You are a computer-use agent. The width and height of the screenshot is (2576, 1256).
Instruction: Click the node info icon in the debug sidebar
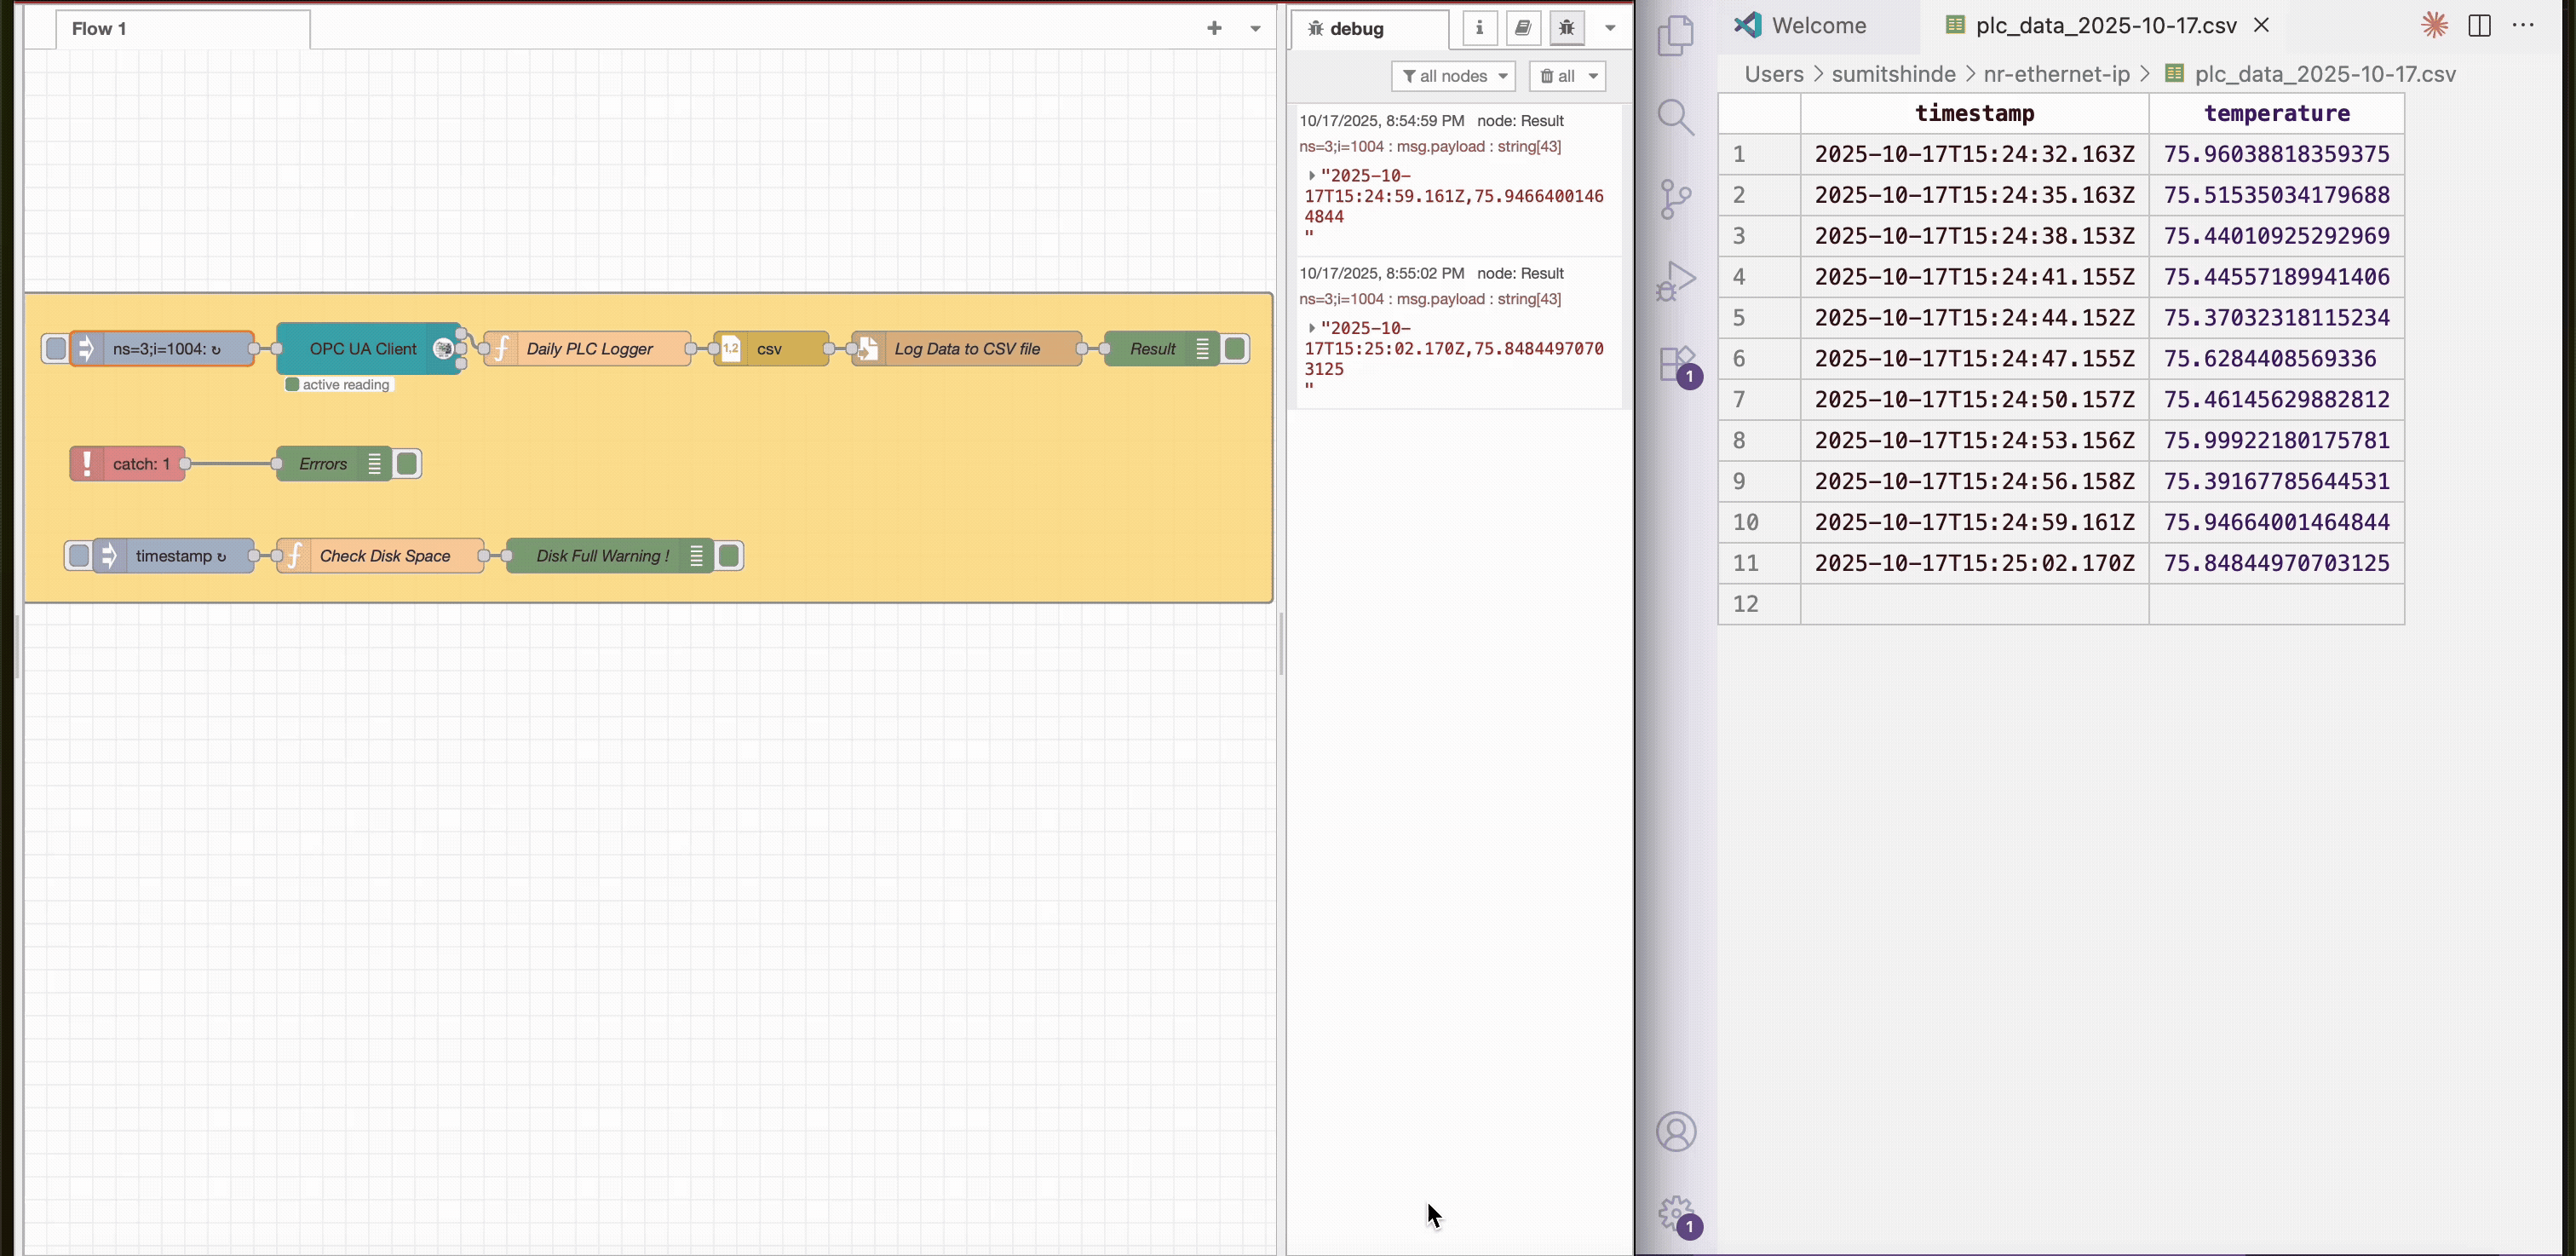1480,28
